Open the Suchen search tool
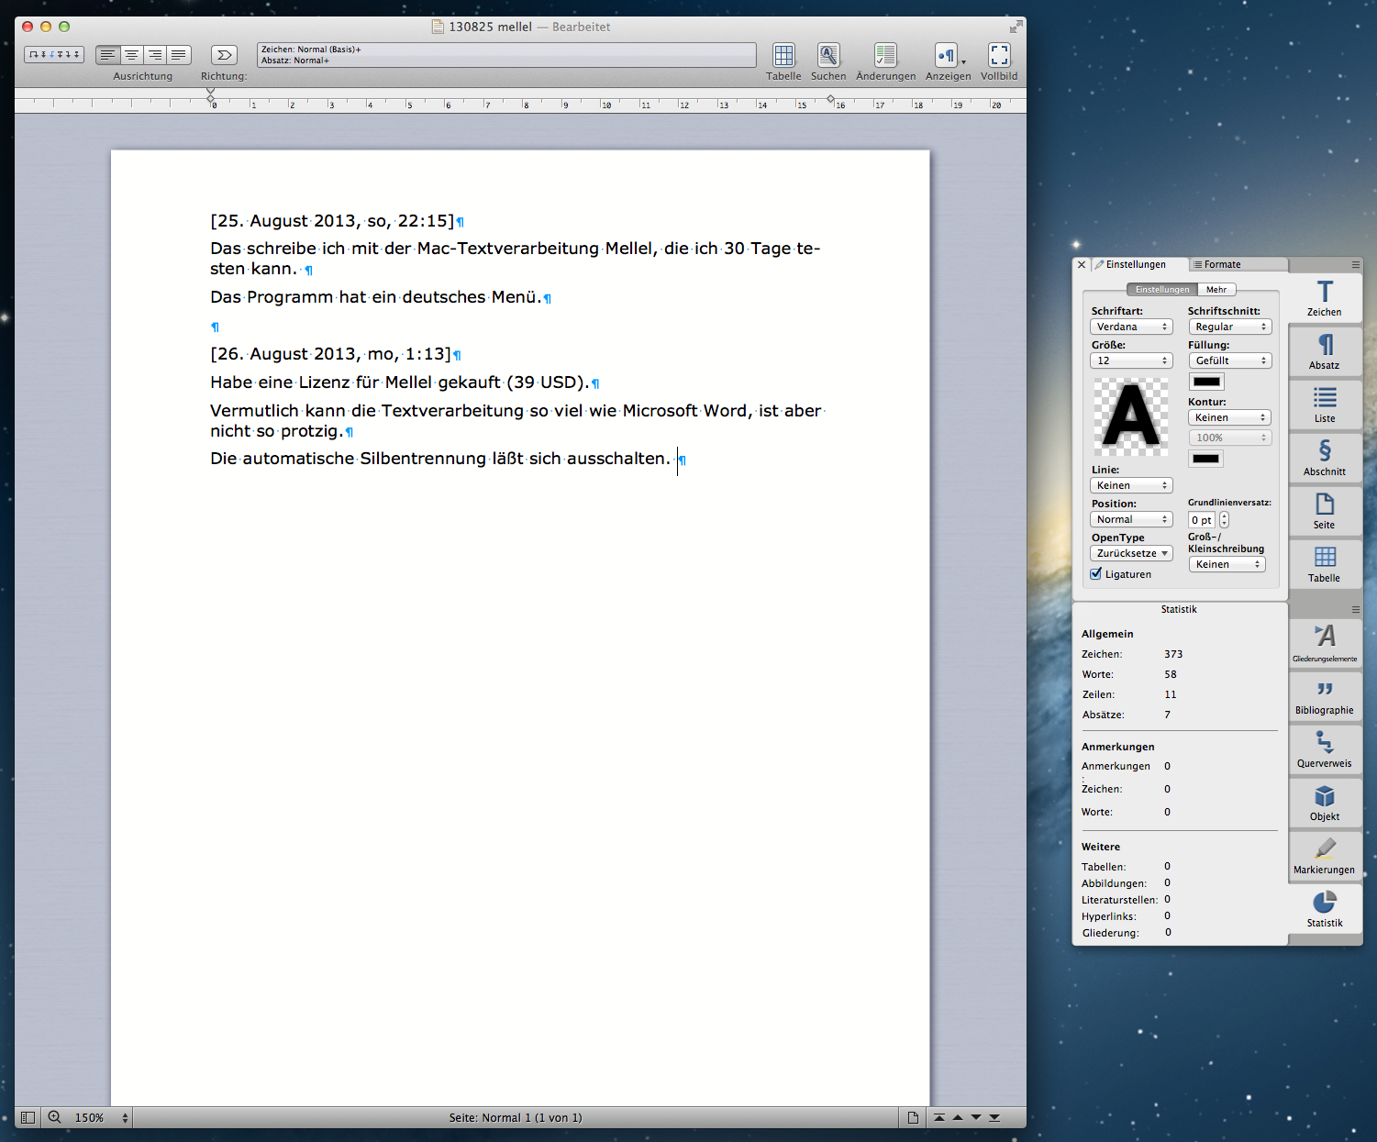Image resolution: width=1377 pixels, height=1142 pixels. [828, 55]
